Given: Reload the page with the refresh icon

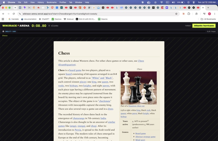Looking at the screenshot, I should coord(14,14).
